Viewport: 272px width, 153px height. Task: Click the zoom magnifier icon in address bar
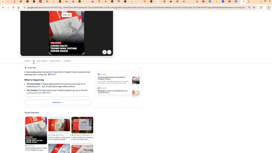pos(249,7)
